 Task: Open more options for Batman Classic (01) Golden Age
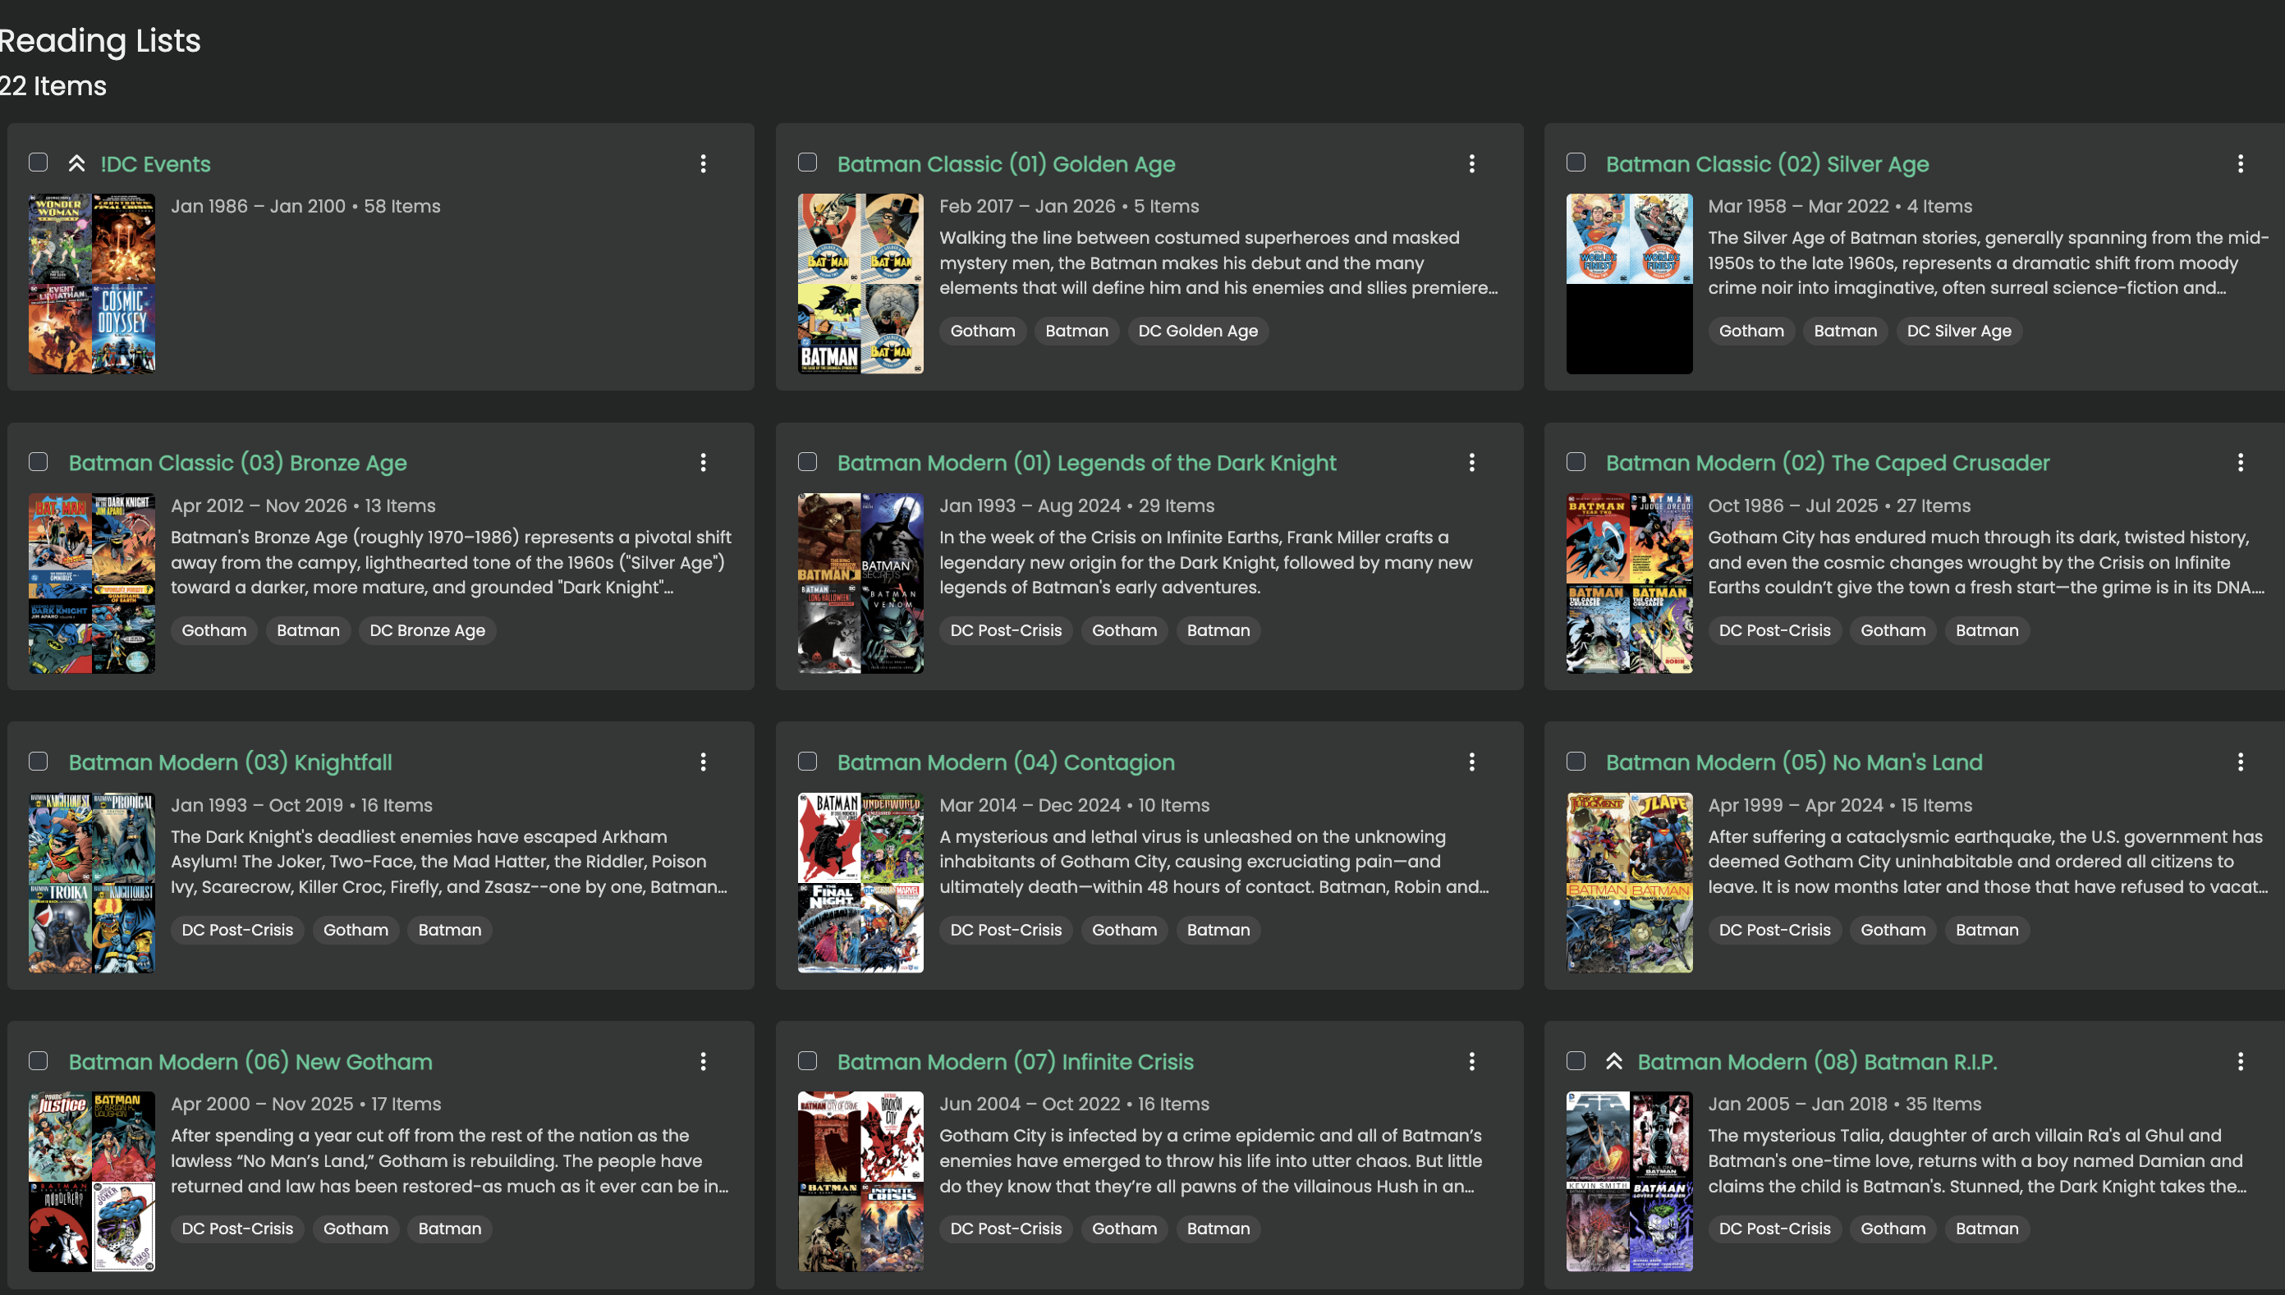coord(1471,163)
